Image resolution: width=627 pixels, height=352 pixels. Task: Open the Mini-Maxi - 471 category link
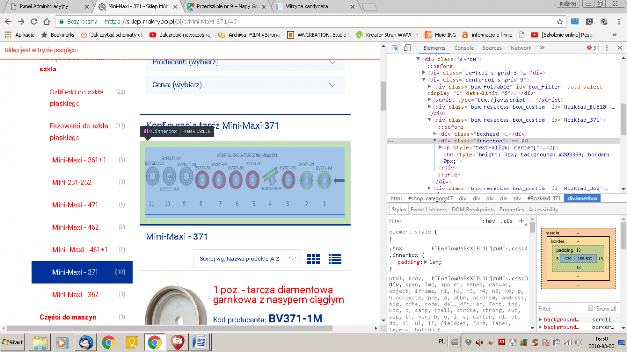coord(75,205)
